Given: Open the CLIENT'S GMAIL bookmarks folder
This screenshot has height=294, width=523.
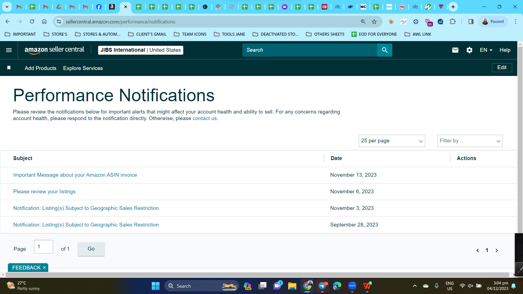Looking at the screenshot, I should point(147,34).
